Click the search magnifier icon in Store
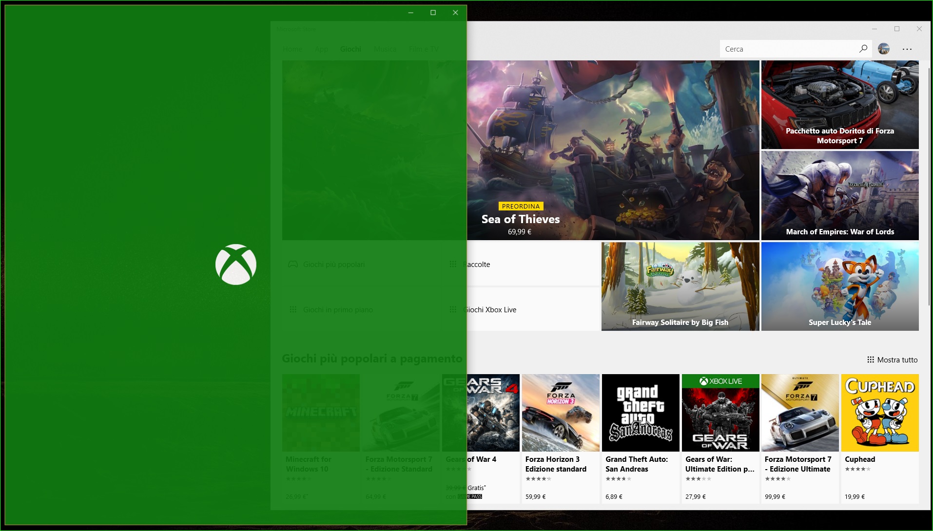 863,49
